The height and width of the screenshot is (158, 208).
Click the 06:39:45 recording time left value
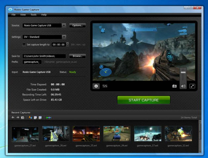[56, 95]
